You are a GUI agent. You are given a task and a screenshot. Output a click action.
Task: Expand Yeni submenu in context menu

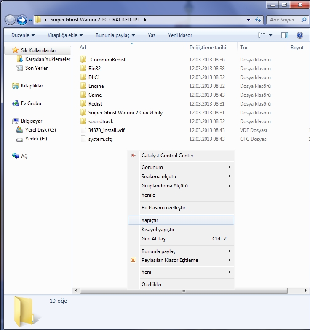click(x=181, y=272)
